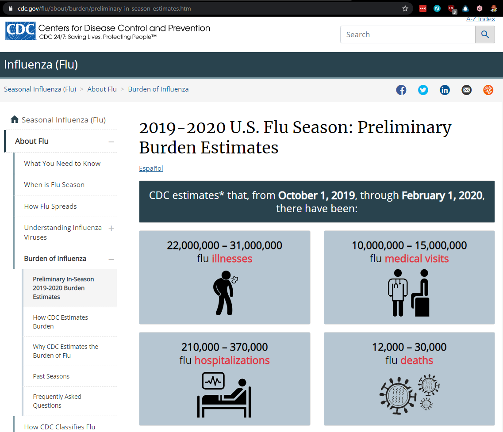This screenshot has height=432, width=503.
Task: Share the page on Facebook
Action: pyautogui.click(x=401, y=90)
